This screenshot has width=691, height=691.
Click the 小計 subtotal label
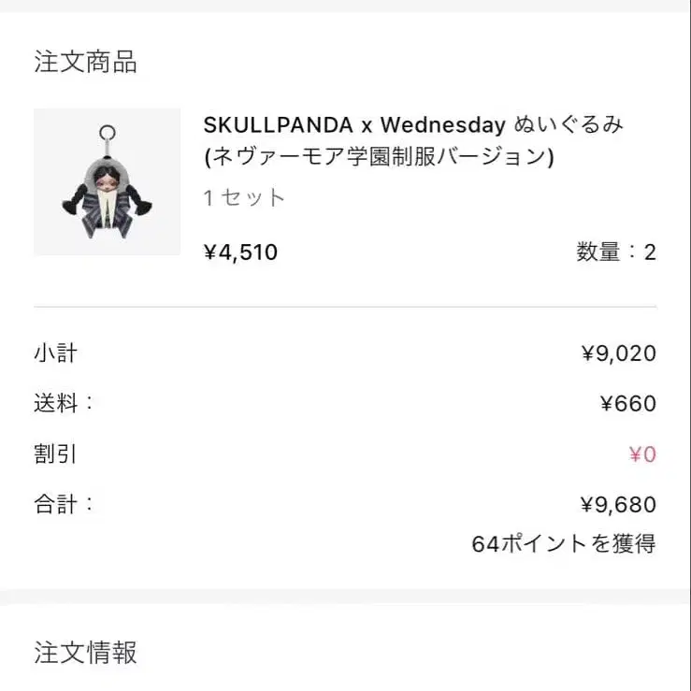tap(56, 353)
